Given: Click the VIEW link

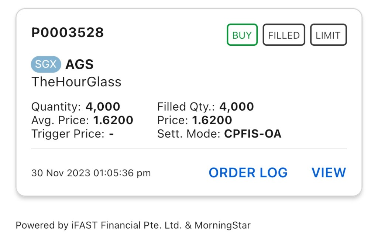Looking at the screenshot, I should pyautogui.click(x=329, y=173).
